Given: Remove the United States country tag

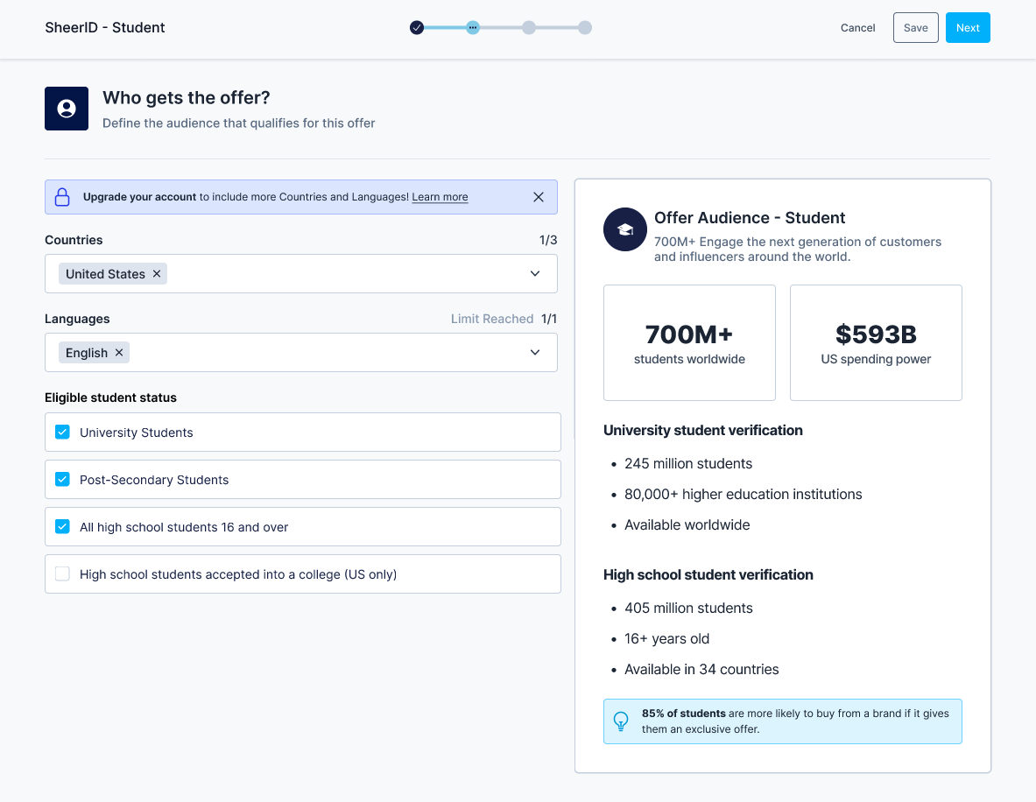Looking at the screenshot, I should point(157,274).
